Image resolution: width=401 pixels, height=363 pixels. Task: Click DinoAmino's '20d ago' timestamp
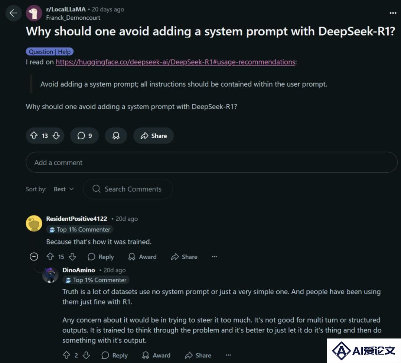tap(115, 270)
